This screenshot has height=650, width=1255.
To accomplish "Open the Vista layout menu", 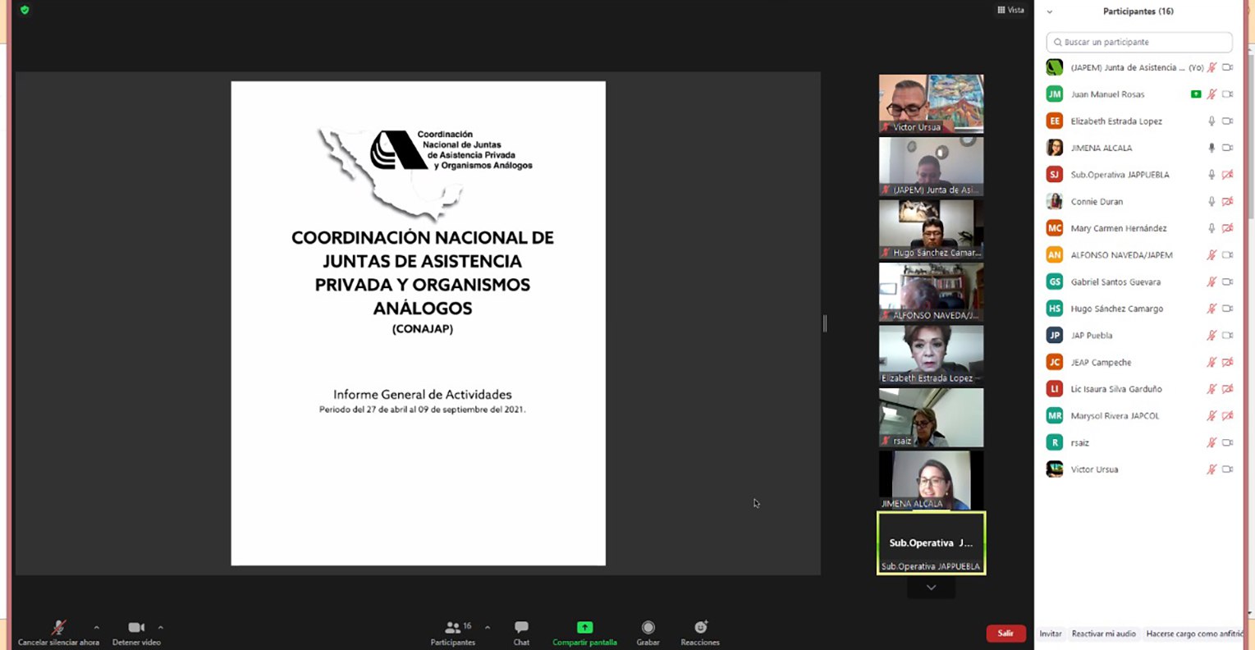I will coord(1010,10).
